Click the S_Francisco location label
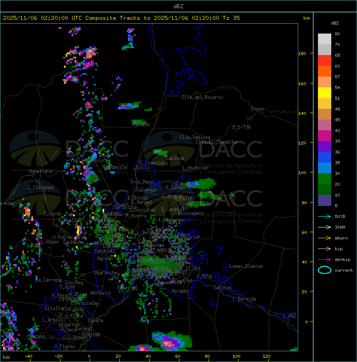 tap(154, 163)
